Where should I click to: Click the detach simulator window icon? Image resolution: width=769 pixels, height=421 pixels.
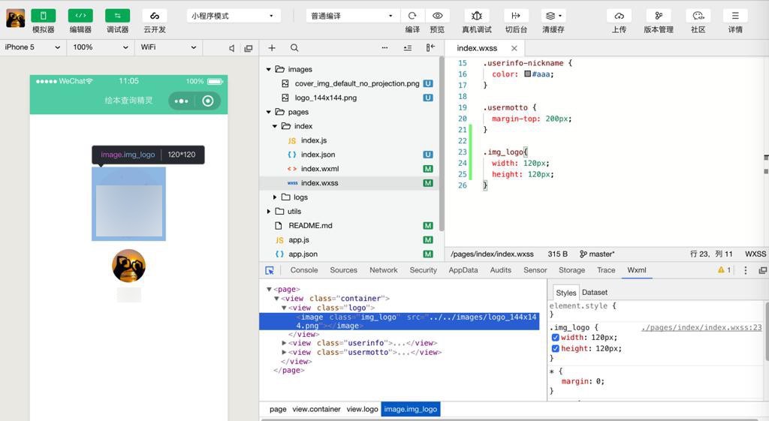tap(248, 48)
